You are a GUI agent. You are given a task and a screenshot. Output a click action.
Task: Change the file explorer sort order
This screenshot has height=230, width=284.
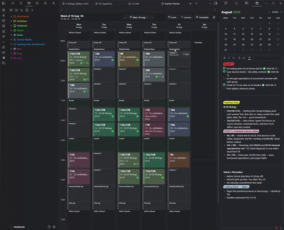pos(21,10)
